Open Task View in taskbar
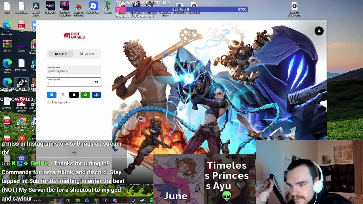This screenshot has height=204, width=363. 68,201
